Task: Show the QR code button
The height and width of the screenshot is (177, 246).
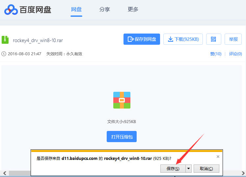Action: pos(213,39)
